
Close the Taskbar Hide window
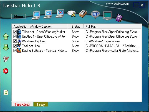point(142,5)
